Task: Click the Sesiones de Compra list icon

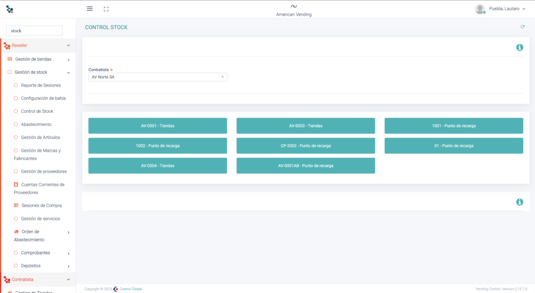Action: (x=16, y=205)
